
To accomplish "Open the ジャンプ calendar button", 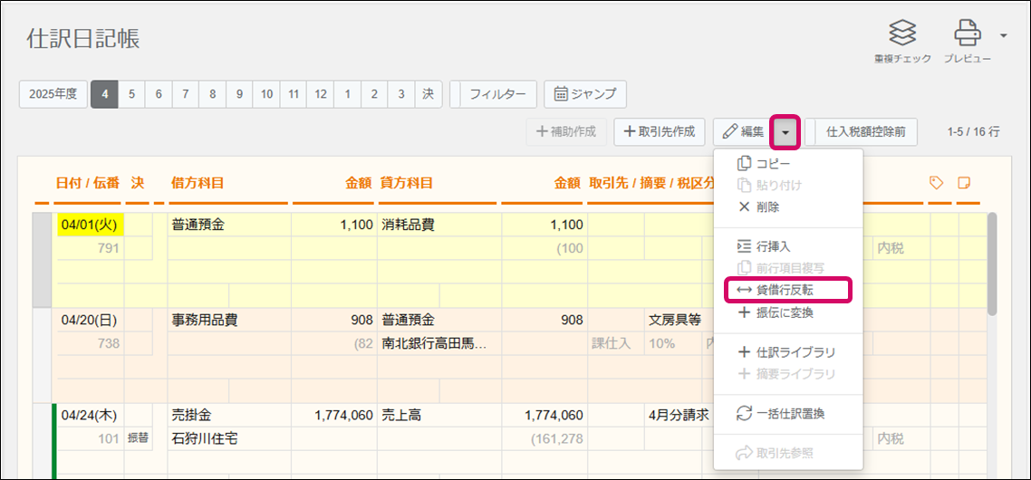I will (x=585, y=93).
